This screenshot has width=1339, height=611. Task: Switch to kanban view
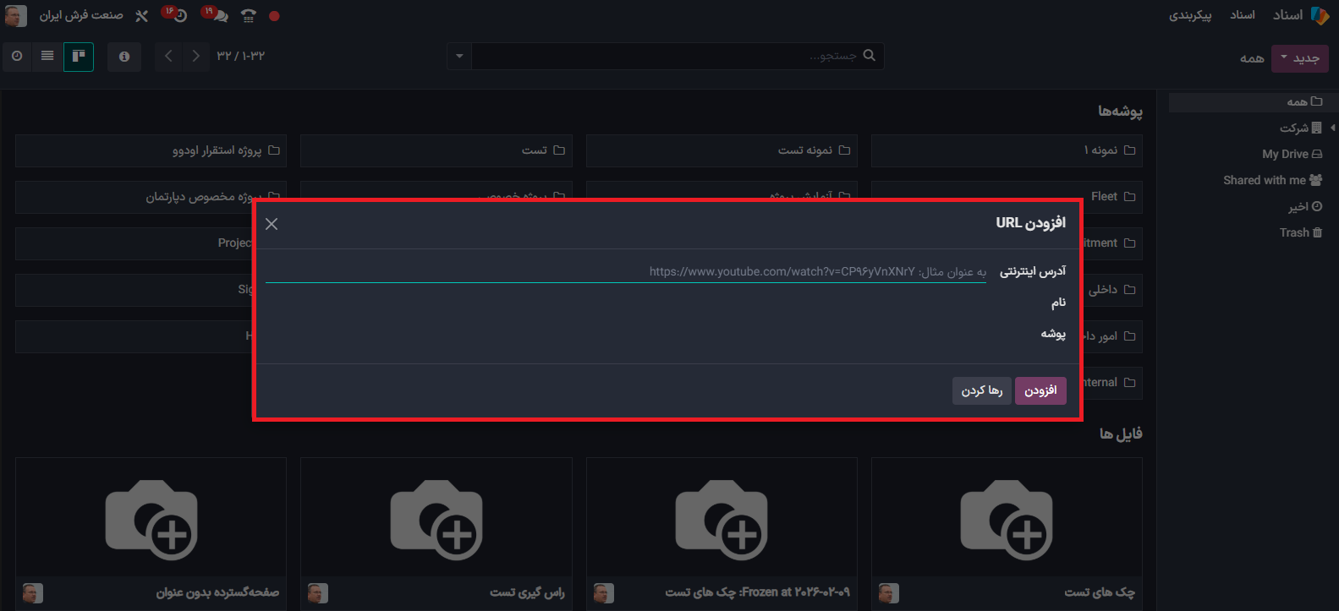point(79,57)
